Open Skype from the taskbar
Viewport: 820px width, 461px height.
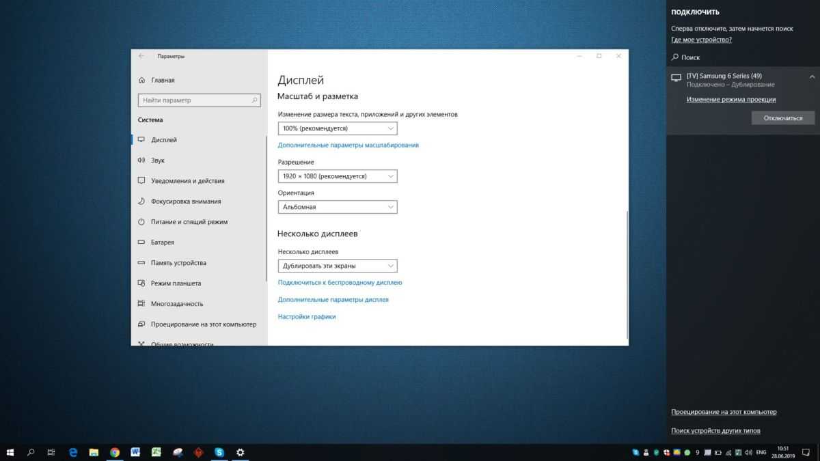(219, 452)
